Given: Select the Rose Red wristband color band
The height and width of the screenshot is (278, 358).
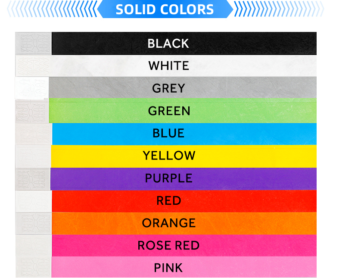Looking at the screenshot, I should click(x=184, y=245).
